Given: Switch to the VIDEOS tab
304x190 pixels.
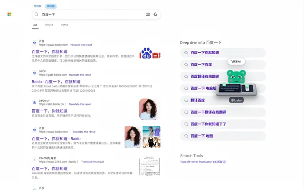Looking at the screenshot, I should point(65,25).
